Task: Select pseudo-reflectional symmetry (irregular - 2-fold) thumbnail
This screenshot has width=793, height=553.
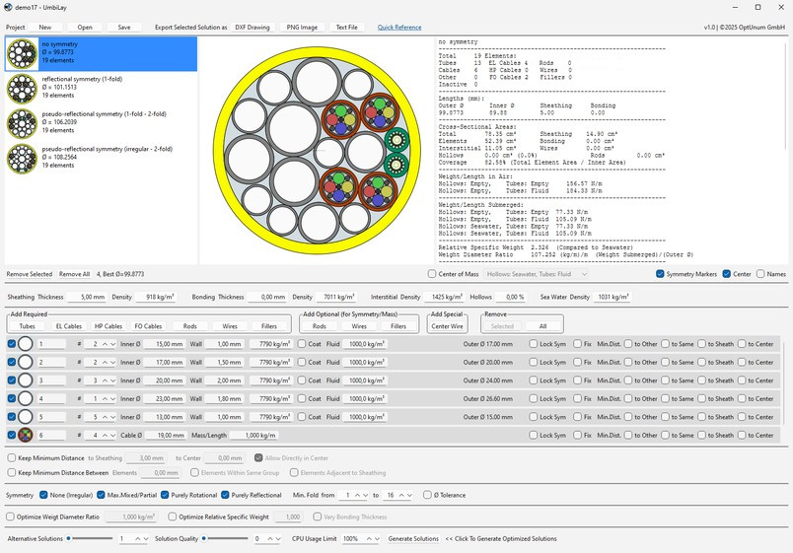Action: click(x=23, y=158)
